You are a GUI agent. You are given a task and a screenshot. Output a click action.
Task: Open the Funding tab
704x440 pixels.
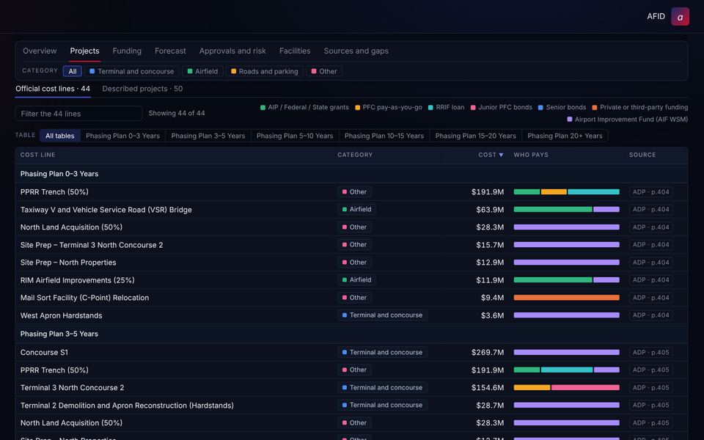(127, 51)
